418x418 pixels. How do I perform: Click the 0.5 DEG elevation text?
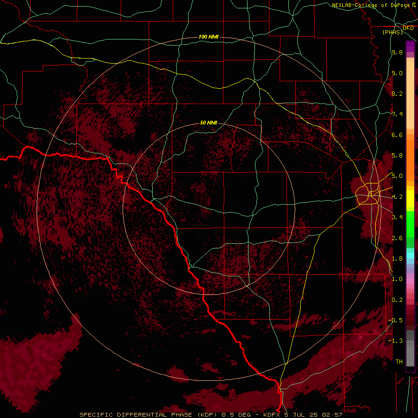pyautogui.click(x=235, y=415)
